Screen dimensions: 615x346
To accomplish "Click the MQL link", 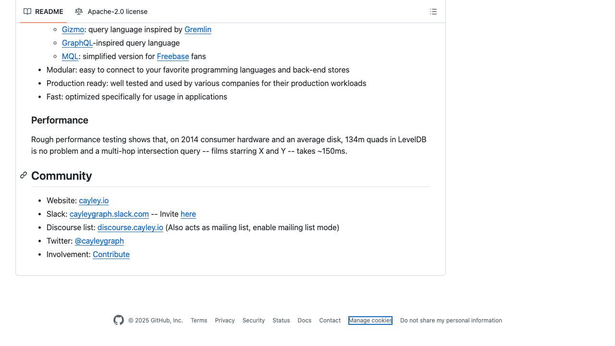I will click(70, 57).
